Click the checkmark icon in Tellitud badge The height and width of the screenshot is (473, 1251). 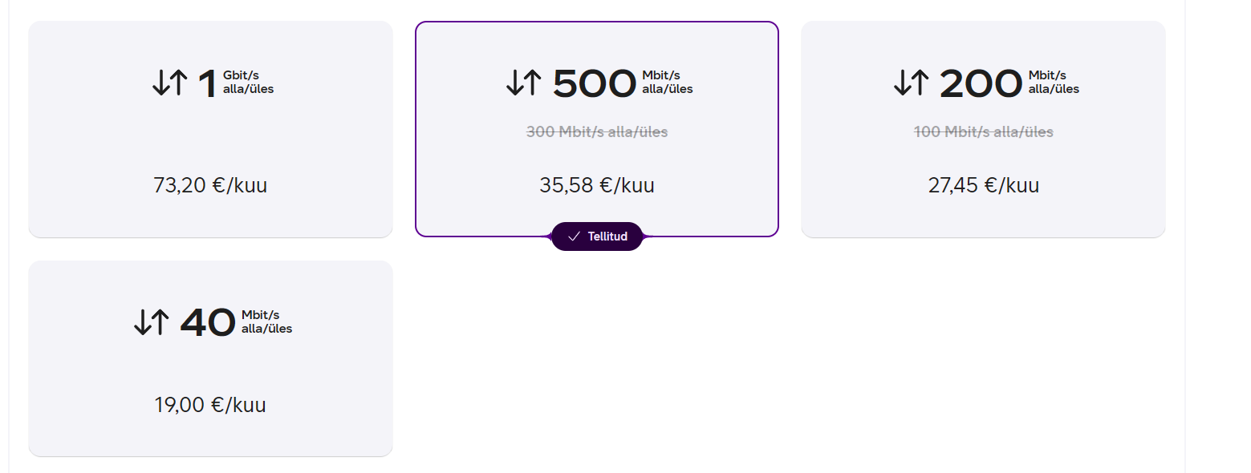[574, 236]
